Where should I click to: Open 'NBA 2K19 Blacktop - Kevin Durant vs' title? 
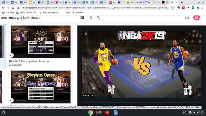31,61
